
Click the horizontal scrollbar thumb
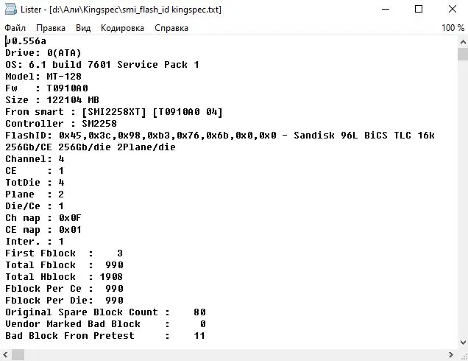[x=18, y=354]
